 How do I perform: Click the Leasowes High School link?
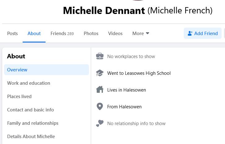(148, 73)
